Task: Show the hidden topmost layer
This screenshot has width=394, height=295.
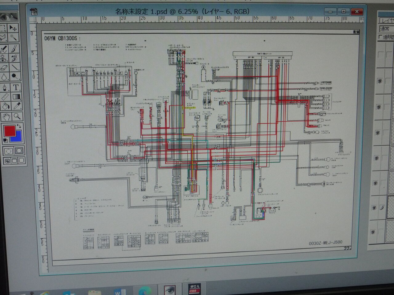Action: 380,55
